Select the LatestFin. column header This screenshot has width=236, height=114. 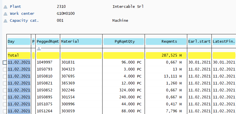tap(224, 42)
